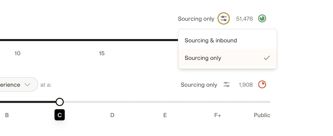The image size is (333, 136).
Task: Click the chevron in the experience dropdown
Action: coord(28,85)
